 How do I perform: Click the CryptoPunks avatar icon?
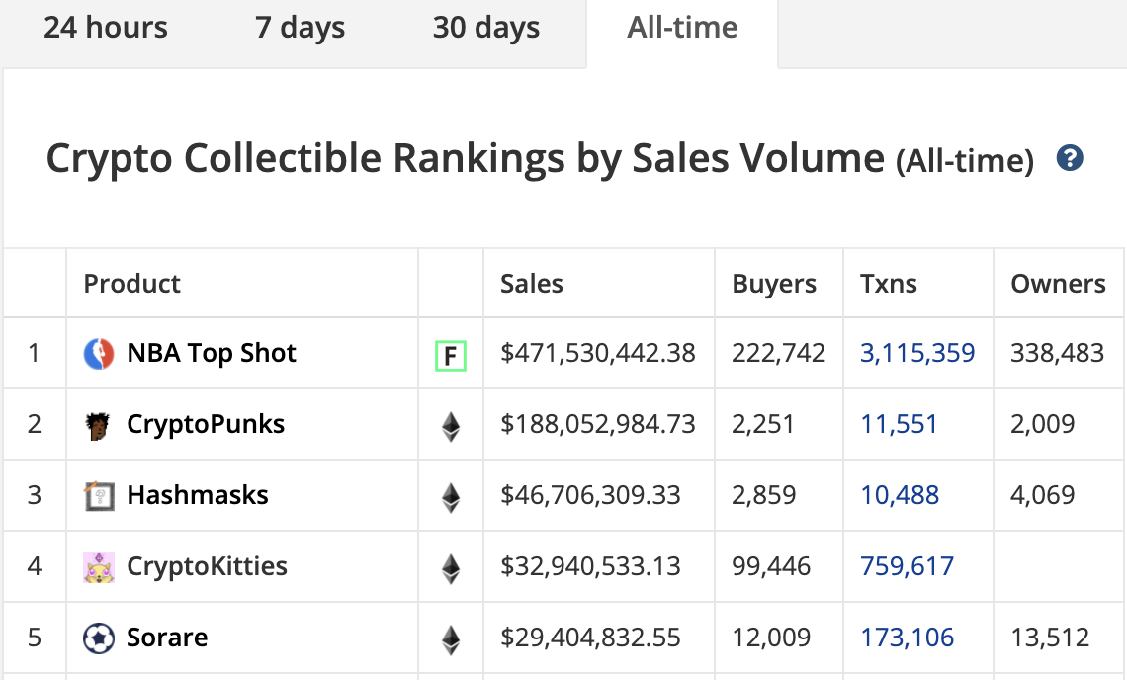tap(99, 426)
